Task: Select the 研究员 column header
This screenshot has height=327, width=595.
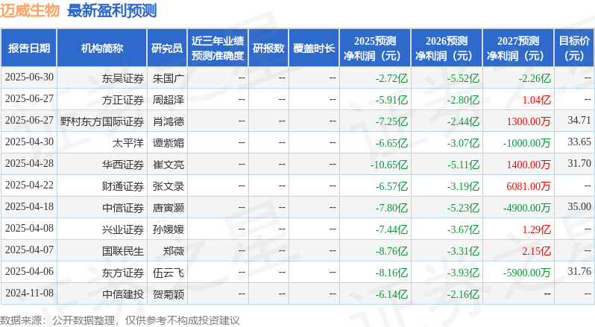Action: (x=167, y=48)
